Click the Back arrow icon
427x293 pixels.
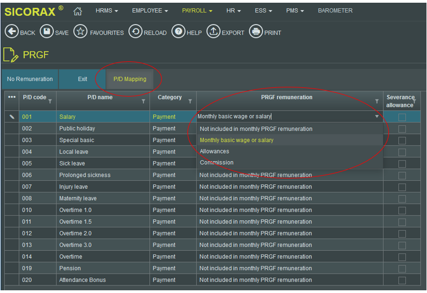[x=11, y=32]
